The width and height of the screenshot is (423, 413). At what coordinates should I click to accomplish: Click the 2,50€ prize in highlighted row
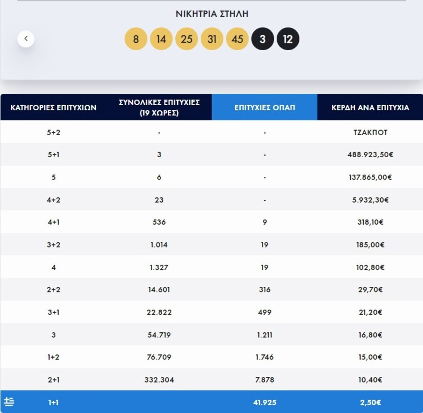[370, 402]
